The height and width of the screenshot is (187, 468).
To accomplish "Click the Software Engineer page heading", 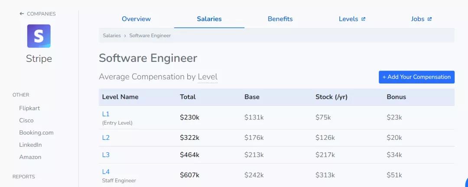I will pyautogui.click(x=148, y=58).
